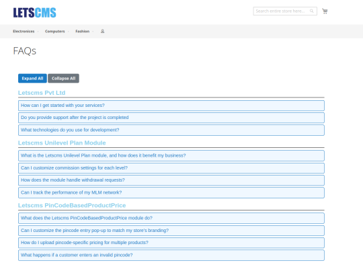Click the Expand All button
The height and width of the screenshot is (269, 363).
tap(32, 78)
